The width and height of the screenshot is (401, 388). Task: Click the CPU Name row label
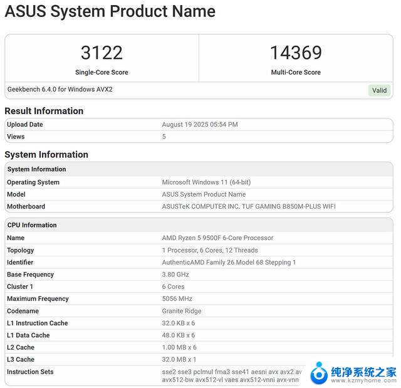pos(16,238)
